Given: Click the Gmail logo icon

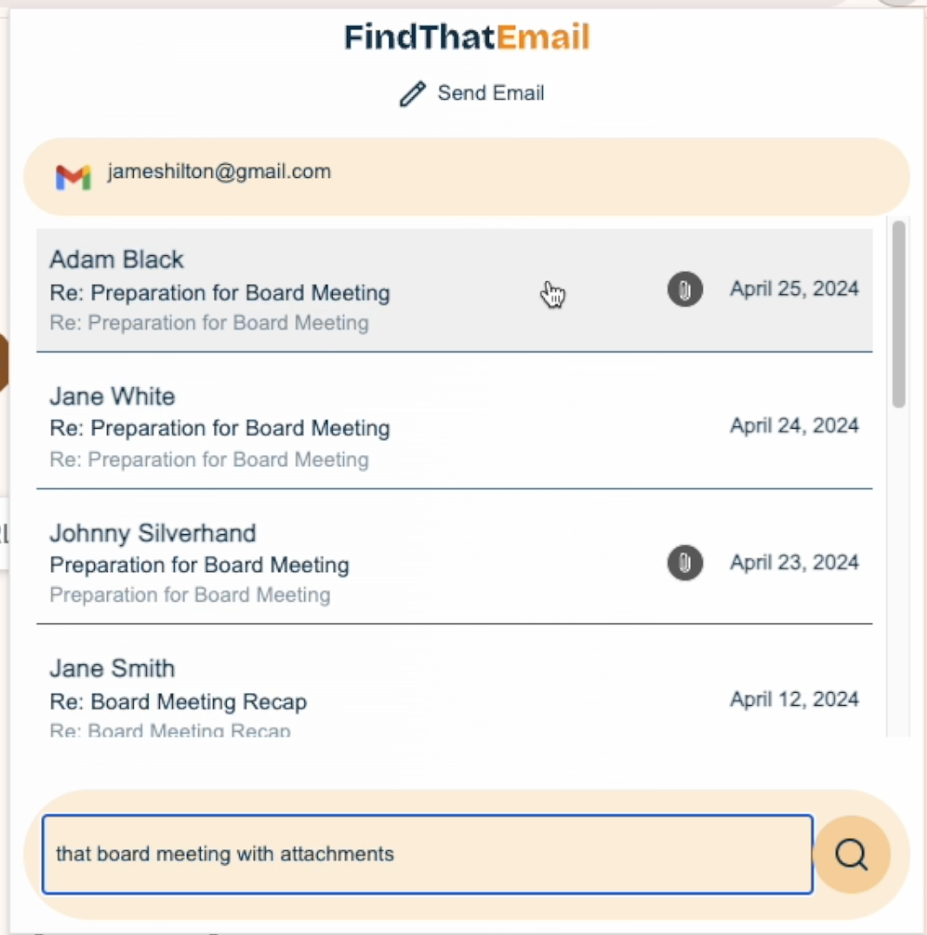Looking at the screenshot, I should (x=73, y=177).
